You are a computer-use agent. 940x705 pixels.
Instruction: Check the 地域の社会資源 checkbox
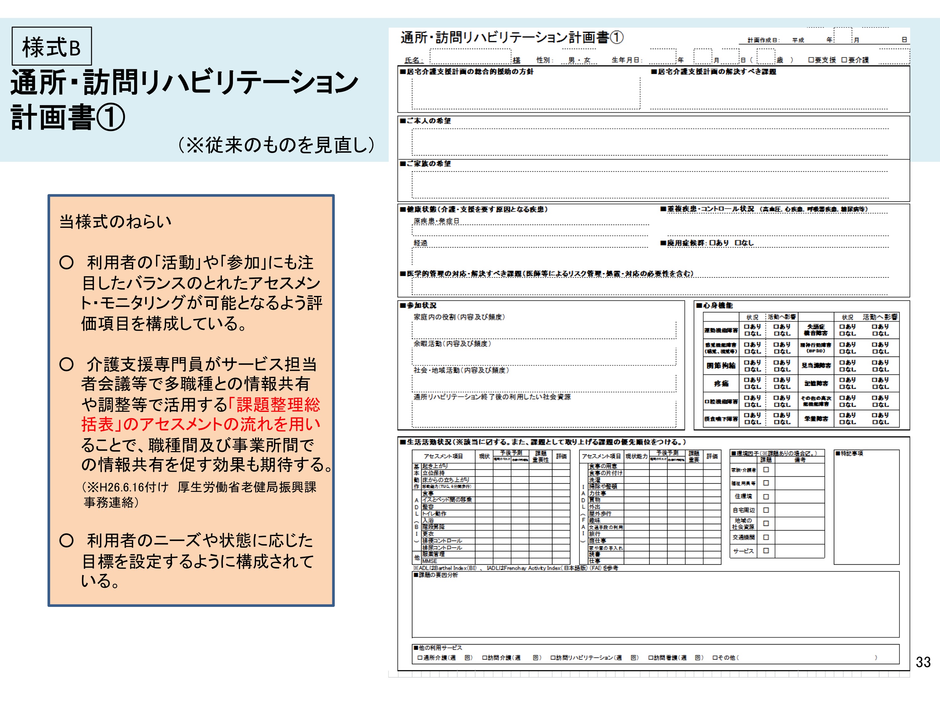pyautogui.click(x=766, y=523)
